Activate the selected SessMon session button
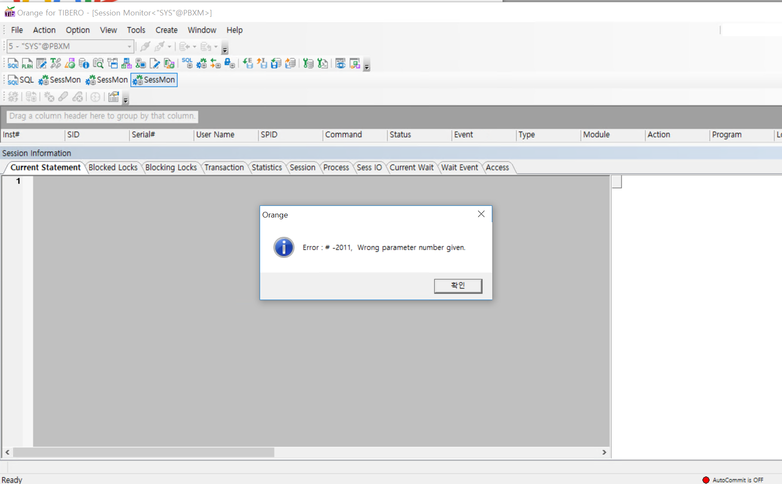This screenshot has width=782, height=484. (153, 80)
